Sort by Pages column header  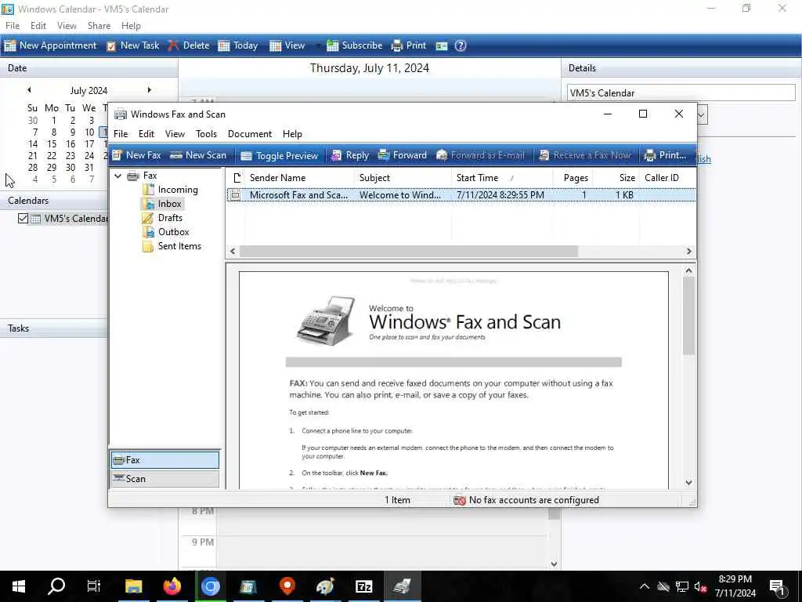point(573,178)
